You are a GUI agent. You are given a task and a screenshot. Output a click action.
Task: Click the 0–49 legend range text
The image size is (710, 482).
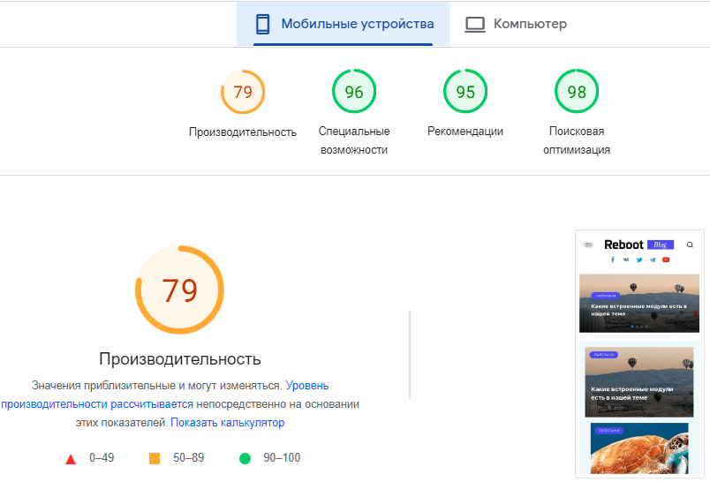(x=102, y=457)
